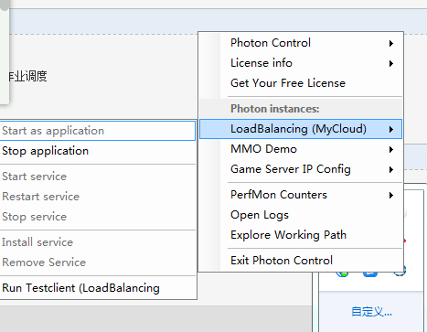
Task: Select LoadBalancing (MyCloud) instance
Action: (301, 129)
